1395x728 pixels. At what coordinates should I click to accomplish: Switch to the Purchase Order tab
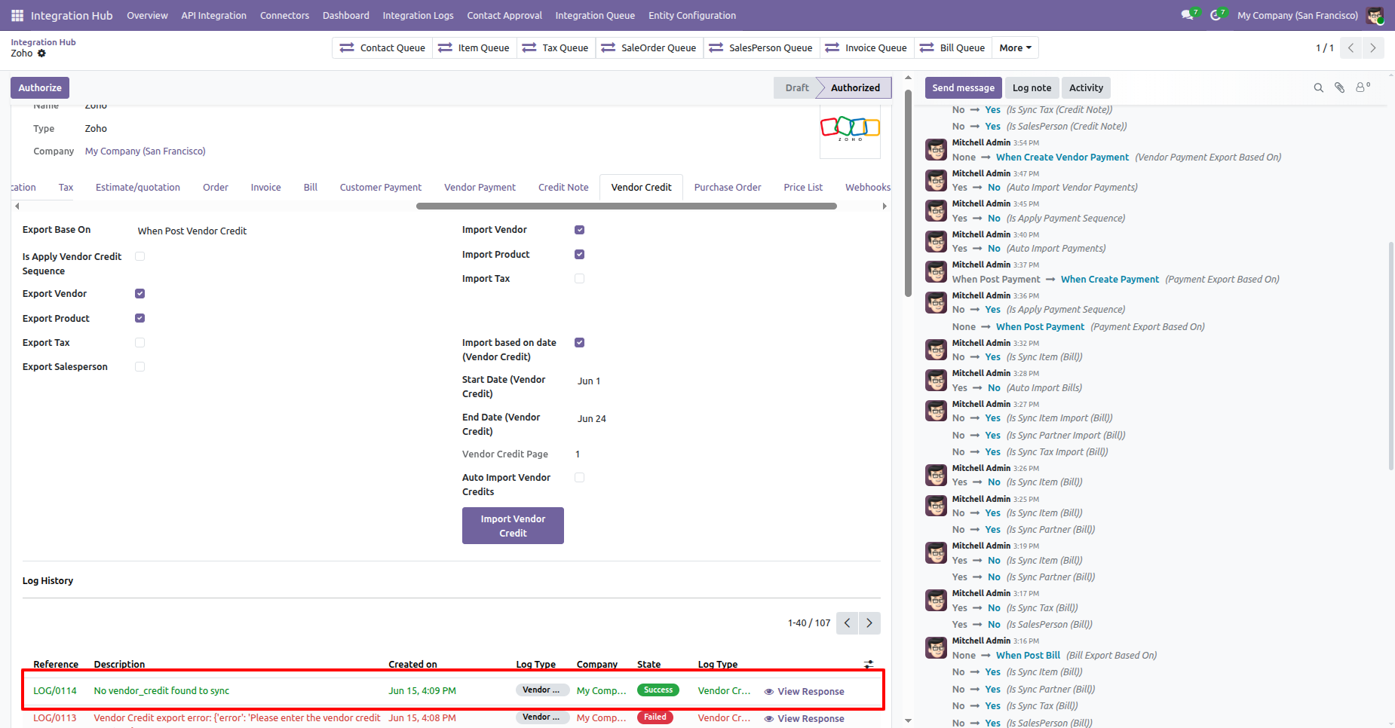pos(728,188)
